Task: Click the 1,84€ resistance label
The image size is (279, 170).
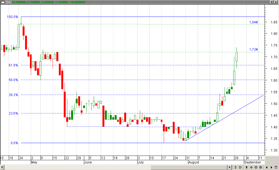Action: pos(254,22)
